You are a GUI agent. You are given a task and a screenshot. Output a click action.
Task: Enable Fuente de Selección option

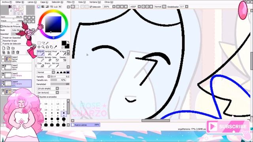2,44
